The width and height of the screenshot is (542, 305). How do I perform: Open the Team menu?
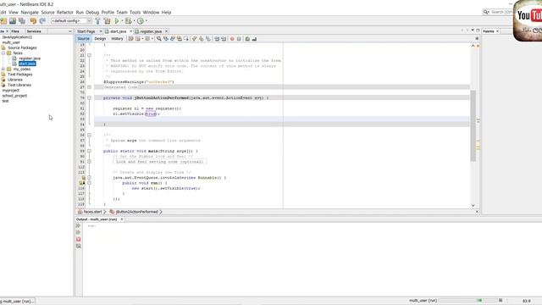pos(122,12)
